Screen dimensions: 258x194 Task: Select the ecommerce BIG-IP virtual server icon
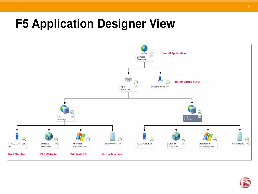pos(160,79)
